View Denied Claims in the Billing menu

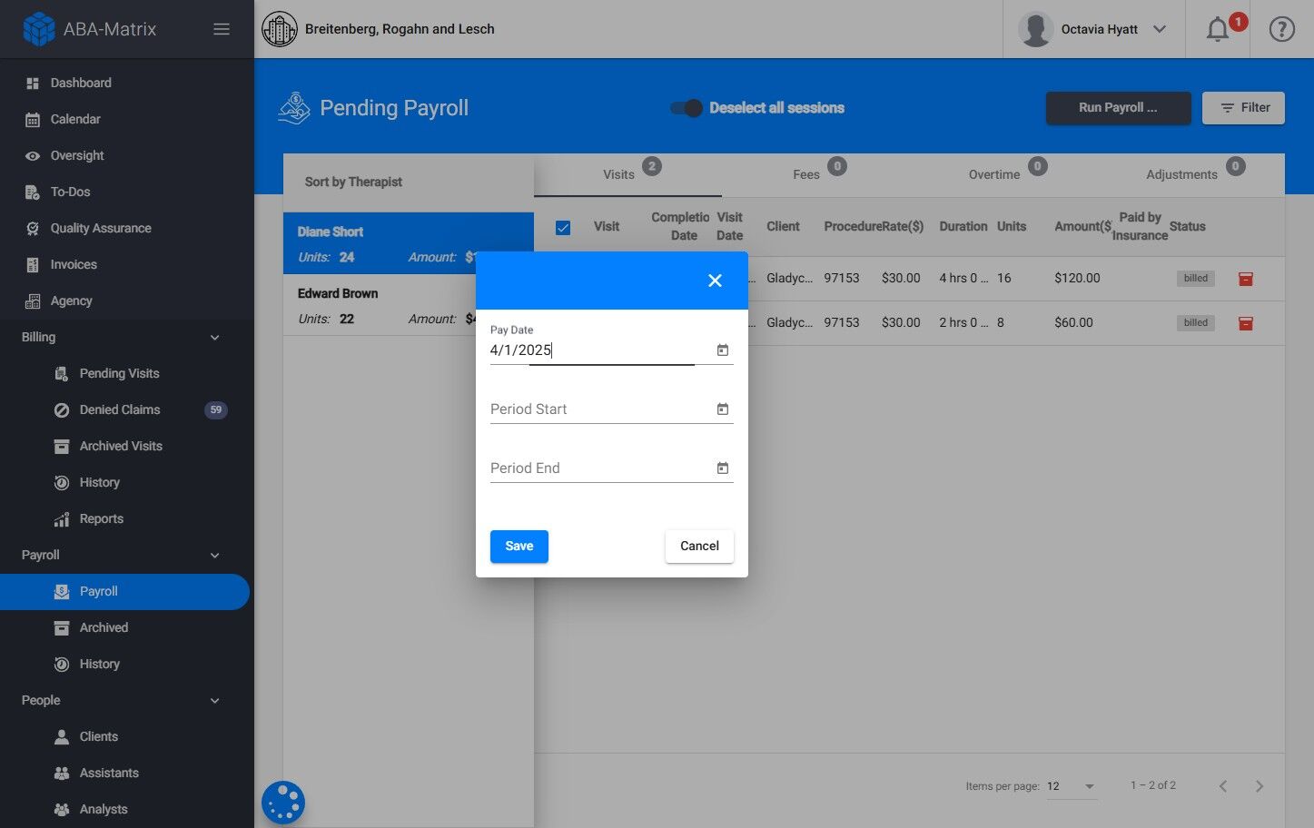118,409
